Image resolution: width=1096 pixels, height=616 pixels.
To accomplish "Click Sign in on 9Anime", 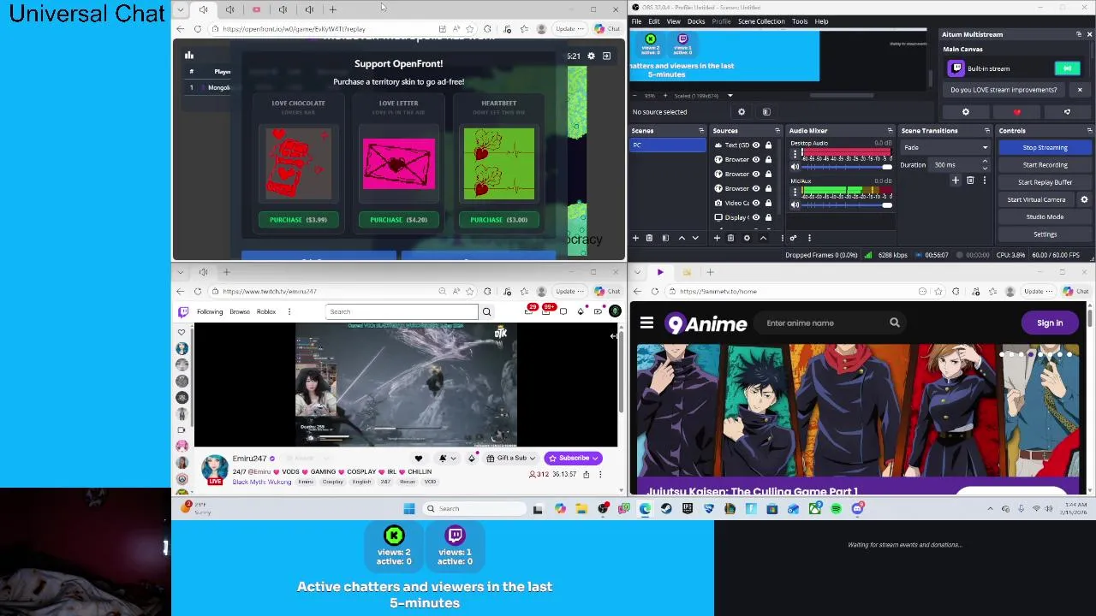I will tap(1050, 323).
